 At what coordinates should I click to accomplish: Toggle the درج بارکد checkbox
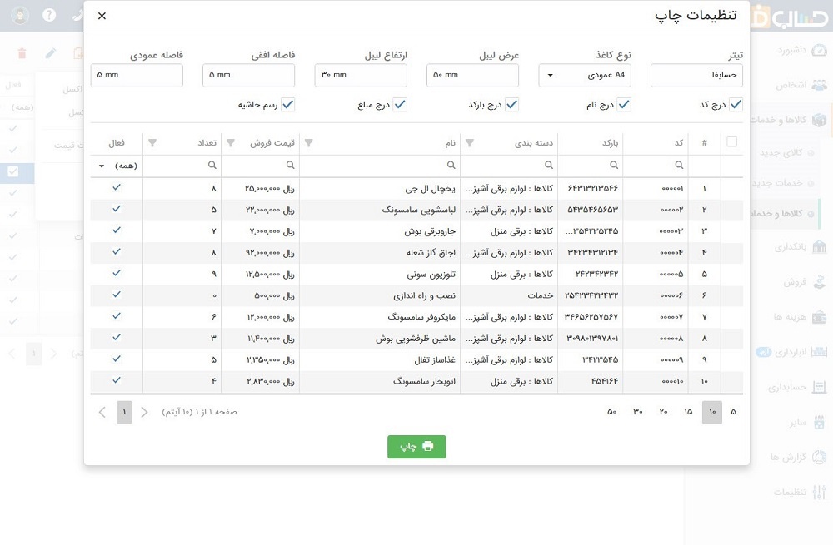tap(511, 105)
